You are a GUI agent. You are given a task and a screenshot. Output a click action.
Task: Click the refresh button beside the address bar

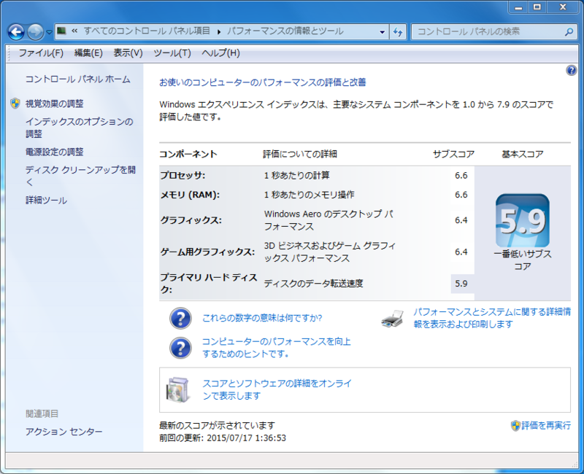398,32
